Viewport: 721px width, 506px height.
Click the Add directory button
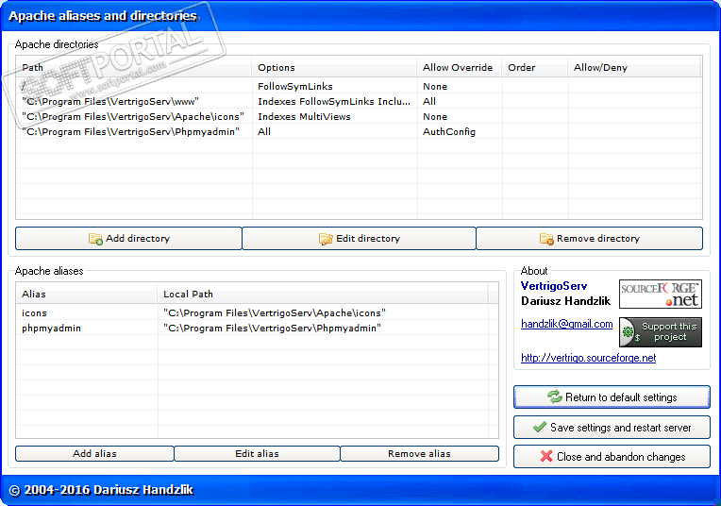(x=128, y=238)
